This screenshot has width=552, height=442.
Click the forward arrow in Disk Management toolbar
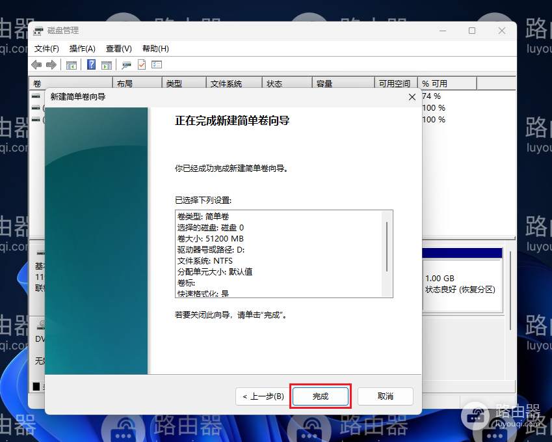click(51, 64)
